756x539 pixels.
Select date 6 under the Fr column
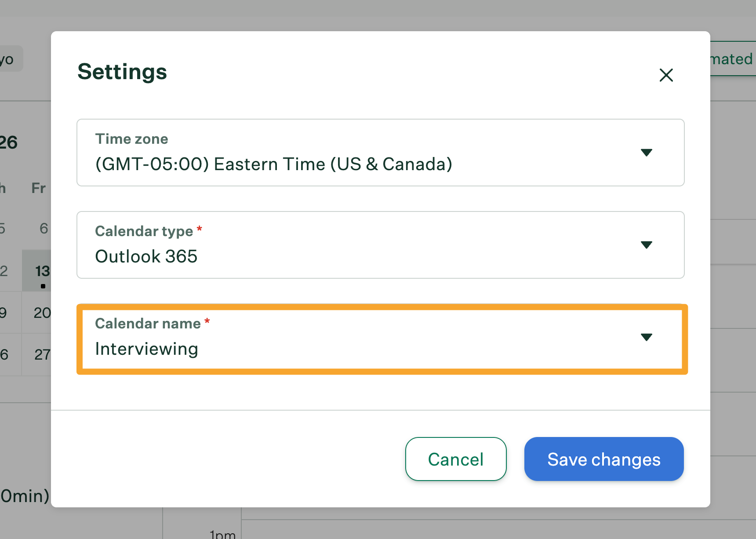click(44, 229)
